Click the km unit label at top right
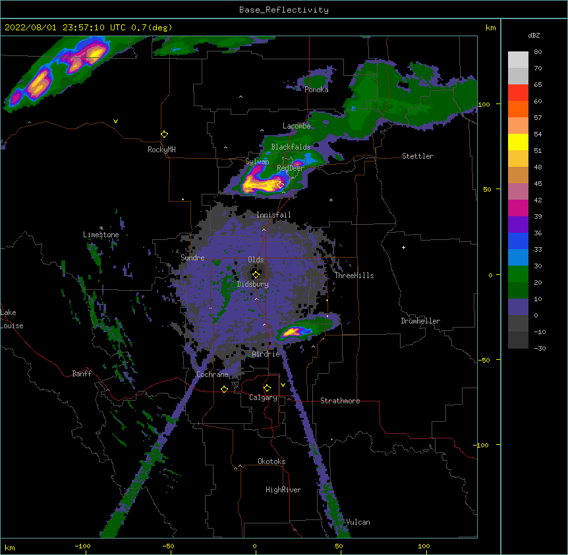This screenshot has width=568, height=555. pos(490,28)
